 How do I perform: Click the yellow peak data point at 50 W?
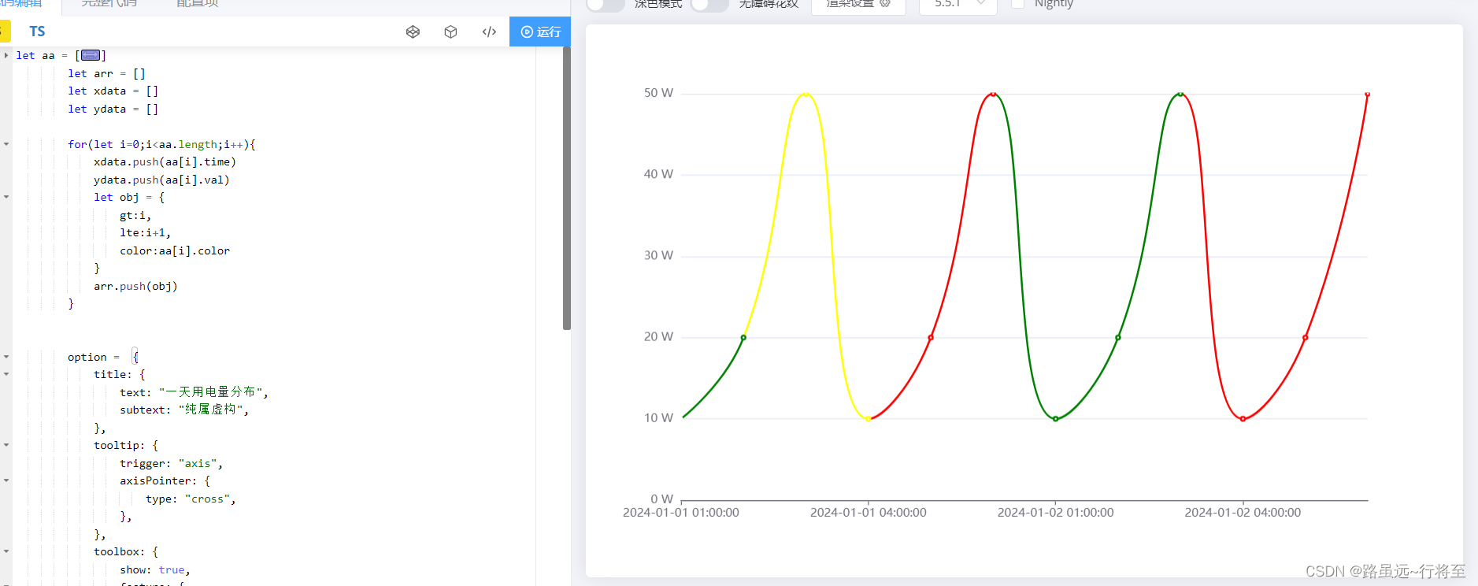click(806, 95)
